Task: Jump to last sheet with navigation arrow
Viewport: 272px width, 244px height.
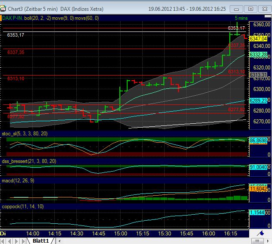Action: click(23, 241)
